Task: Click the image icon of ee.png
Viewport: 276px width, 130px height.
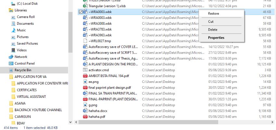Action: 85,82
